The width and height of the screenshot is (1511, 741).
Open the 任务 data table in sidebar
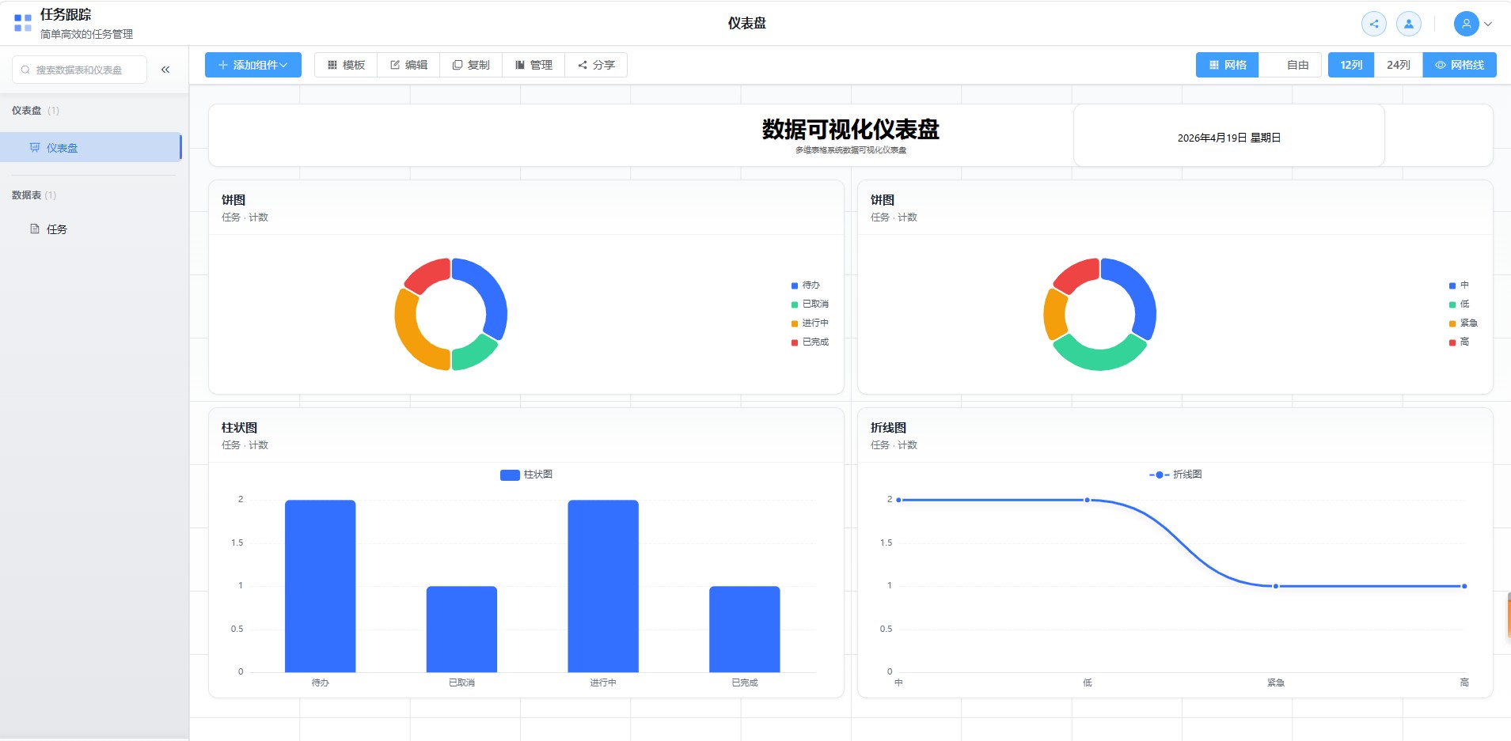(x=56, y=229)
